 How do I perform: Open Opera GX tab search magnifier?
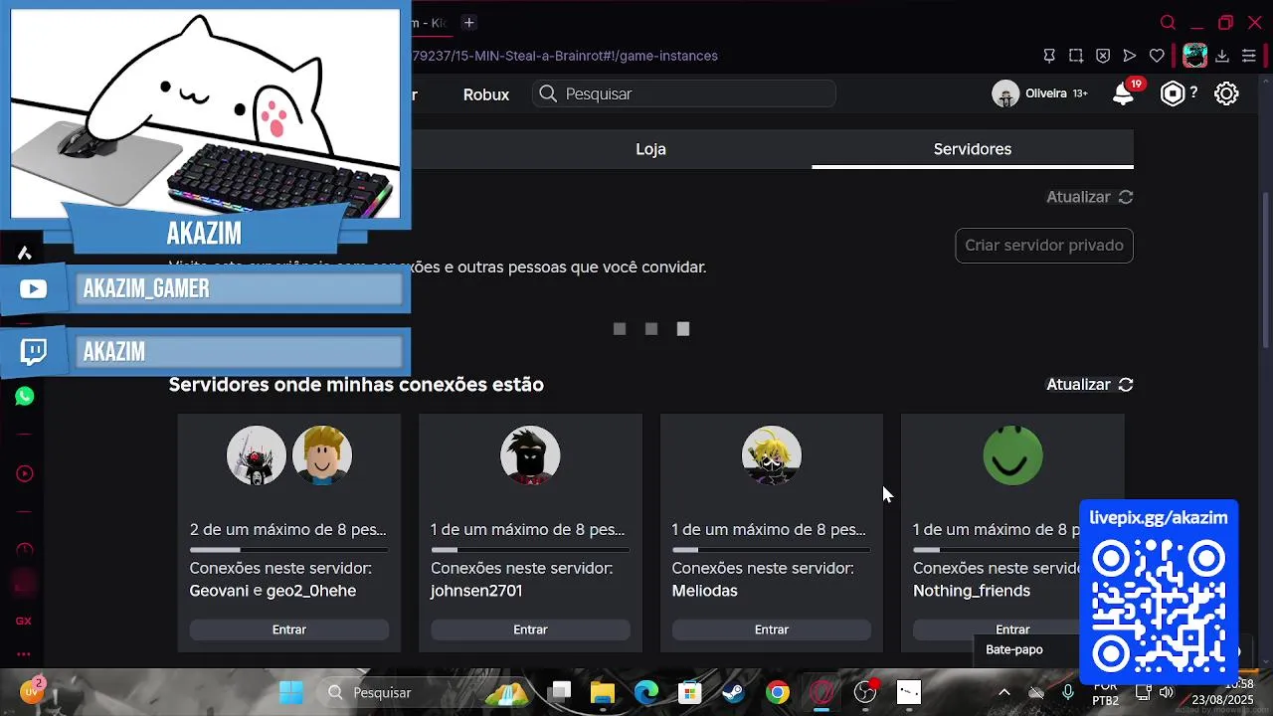pyautogui.click(x=1169, y=23)
